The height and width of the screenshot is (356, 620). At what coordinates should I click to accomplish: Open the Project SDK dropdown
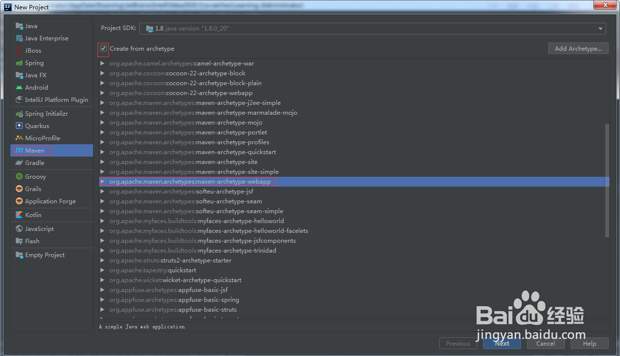pos(601,29)
